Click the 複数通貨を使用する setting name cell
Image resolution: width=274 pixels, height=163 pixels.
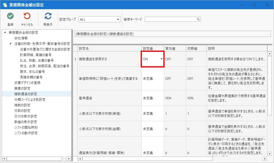[110, 59]
